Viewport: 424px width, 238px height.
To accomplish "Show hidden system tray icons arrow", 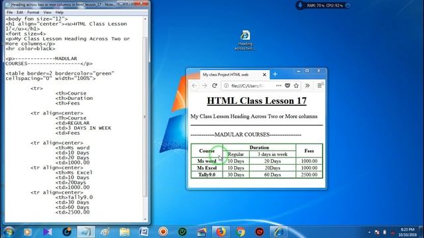I will [369, 232].
